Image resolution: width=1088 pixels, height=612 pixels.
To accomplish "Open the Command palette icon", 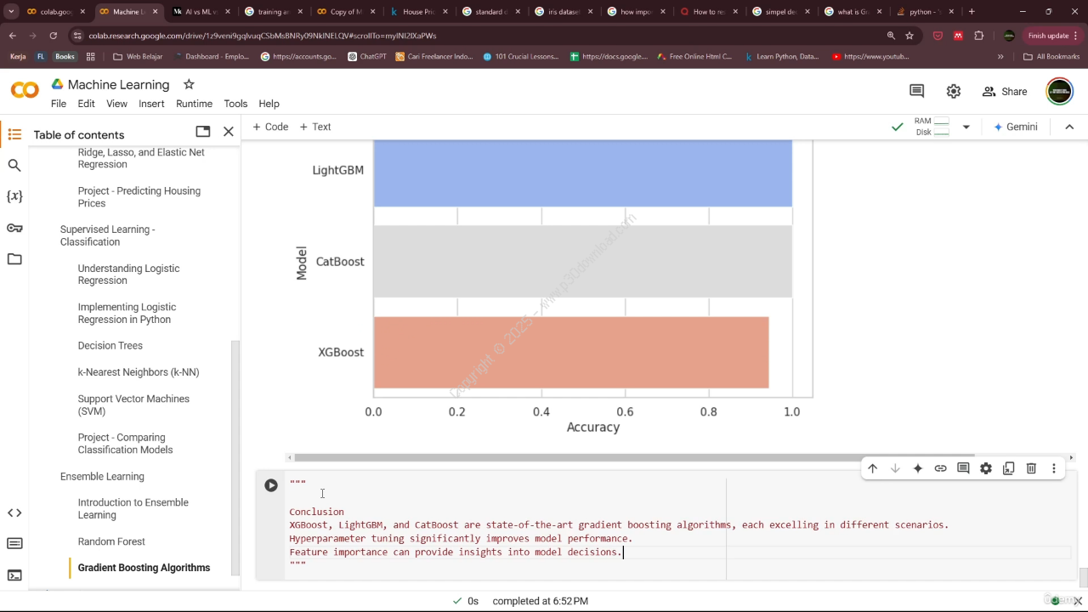I will 14,544.
